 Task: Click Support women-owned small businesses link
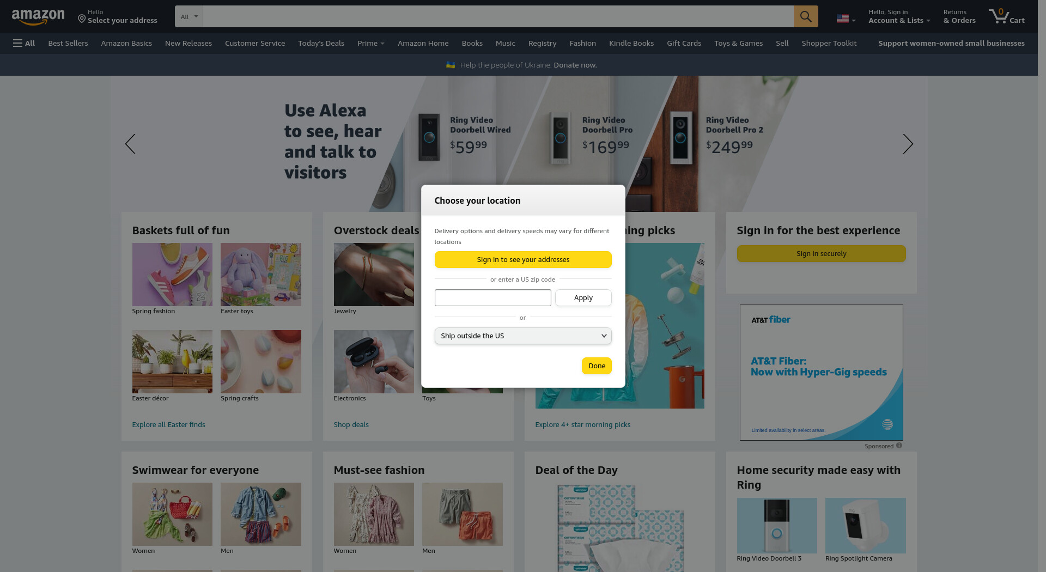951,43
